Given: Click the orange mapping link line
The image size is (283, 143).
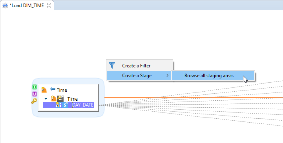Looking at the screenshot, I should pos(194,98).
